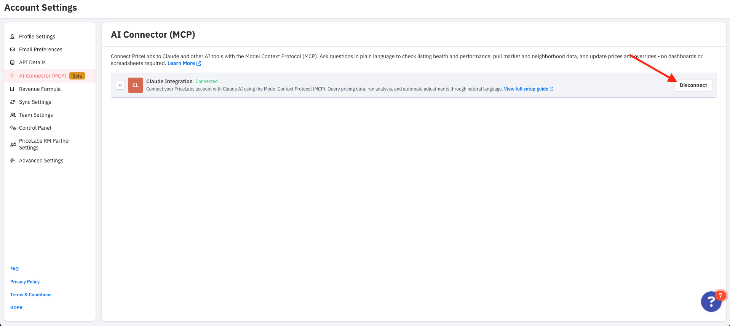Open the GDPR link
This screenshot has height=326, width=730.
(x=16, y=308)
